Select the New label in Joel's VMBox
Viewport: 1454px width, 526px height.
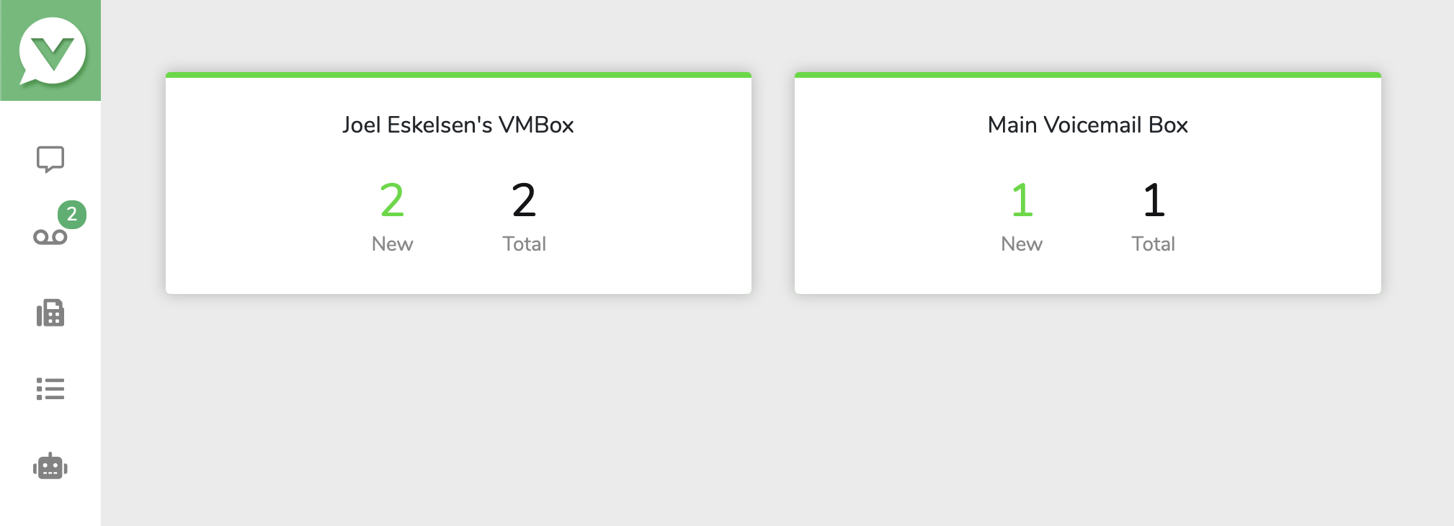click(x=392, y=244)
